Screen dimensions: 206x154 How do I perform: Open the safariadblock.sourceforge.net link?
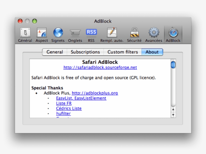[x=100, y=67]
